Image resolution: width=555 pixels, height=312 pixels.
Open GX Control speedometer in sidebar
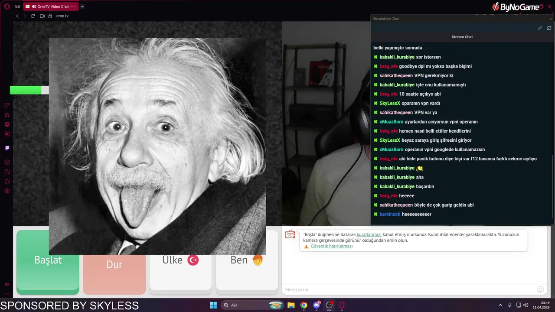7,105
